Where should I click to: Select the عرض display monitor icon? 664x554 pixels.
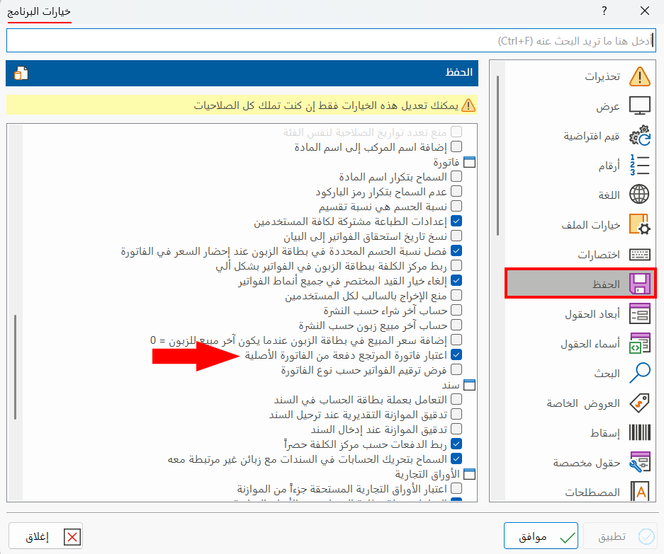click(641, 106)
